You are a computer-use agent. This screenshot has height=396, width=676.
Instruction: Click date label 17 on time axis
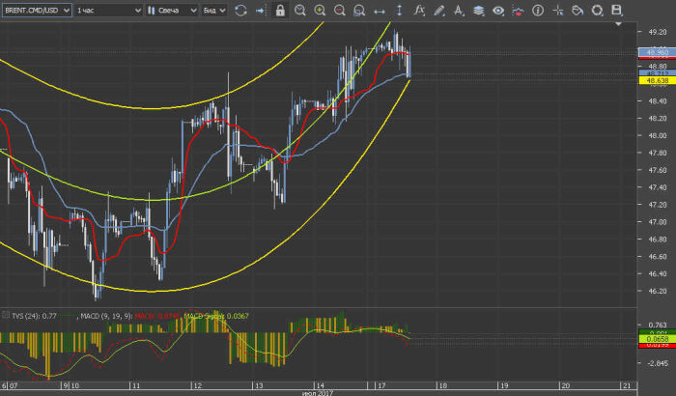point(381,385)
